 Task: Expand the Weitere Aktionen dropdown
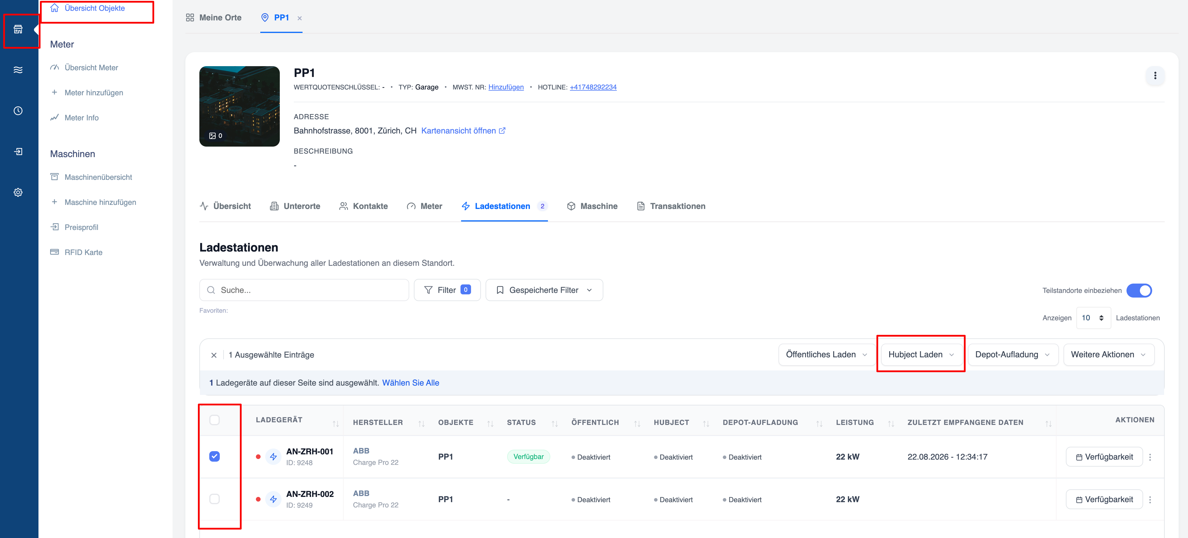coord(1109,354)
